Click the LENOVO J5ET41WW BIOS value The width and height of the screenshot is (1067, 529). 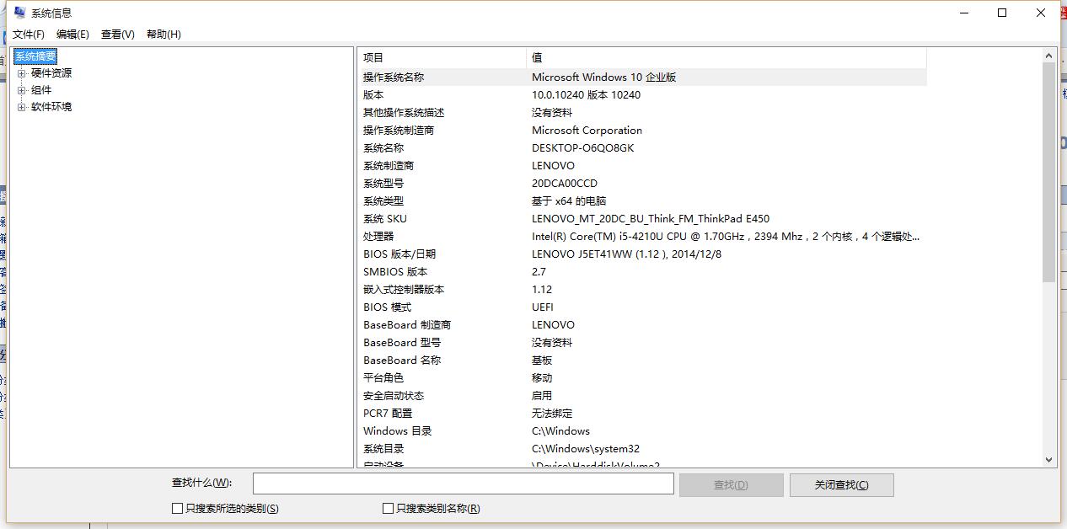coord(627,254)
